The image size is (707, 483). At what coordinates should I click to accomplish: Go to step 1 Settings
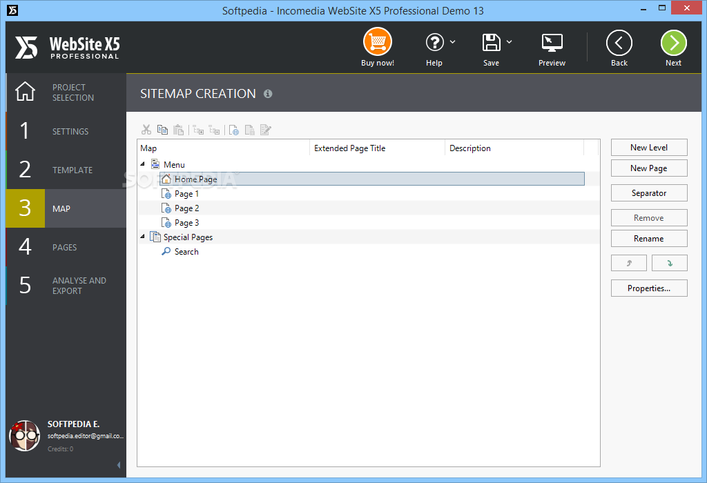(66, 131)
